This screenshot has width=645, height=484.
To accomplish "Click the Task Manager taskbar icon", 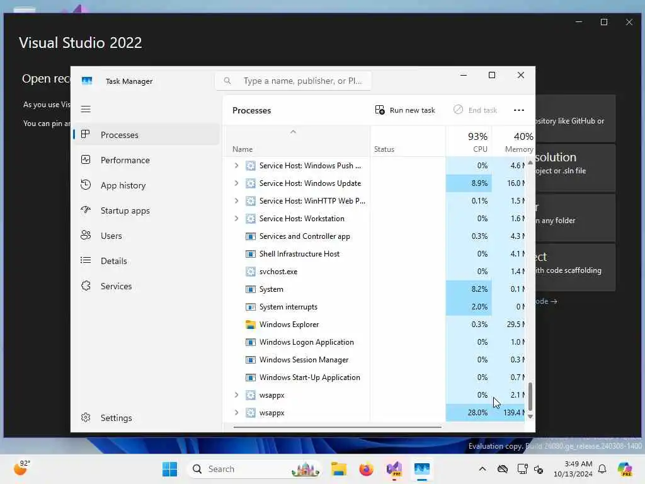I will point(422,469).
